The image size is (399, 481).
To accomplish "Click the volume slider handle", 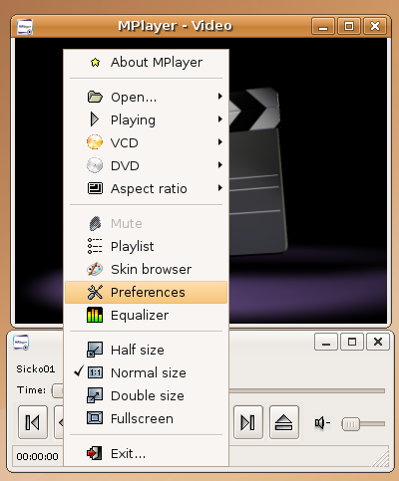I will (351, 424).
